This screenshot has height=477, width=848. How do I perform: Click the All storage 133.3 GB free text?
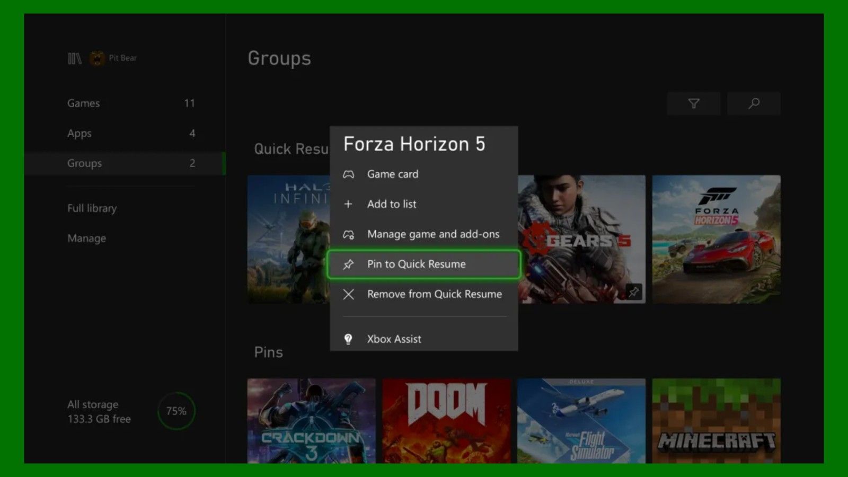click(99, 412)
